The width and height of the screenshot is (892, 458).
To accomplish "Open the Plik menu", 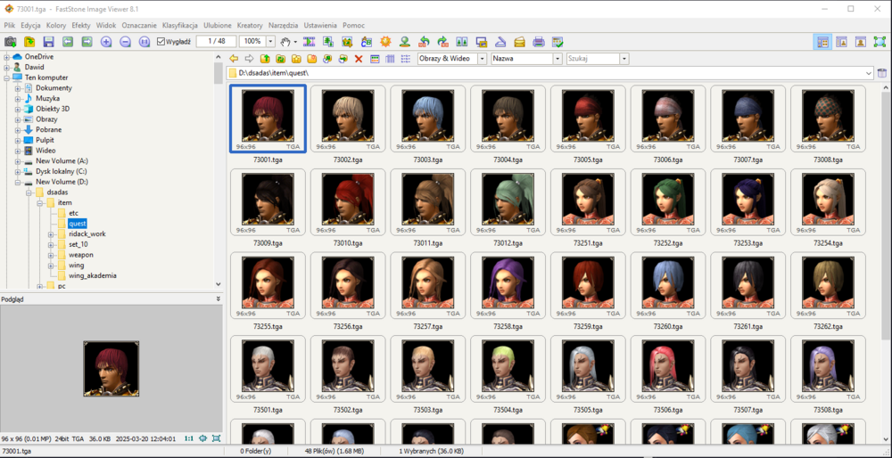I will pyautogui.click(x=10, y=26).
